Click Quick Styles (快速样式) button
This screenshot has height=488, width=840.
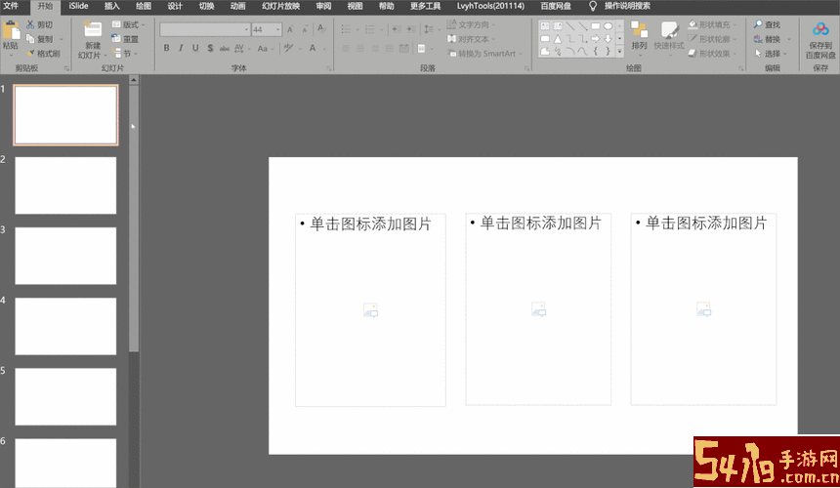[669, 36]
